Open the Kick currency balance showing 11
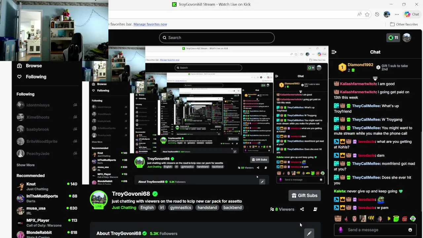The image size is (423, 238). (x=393, y=38)
